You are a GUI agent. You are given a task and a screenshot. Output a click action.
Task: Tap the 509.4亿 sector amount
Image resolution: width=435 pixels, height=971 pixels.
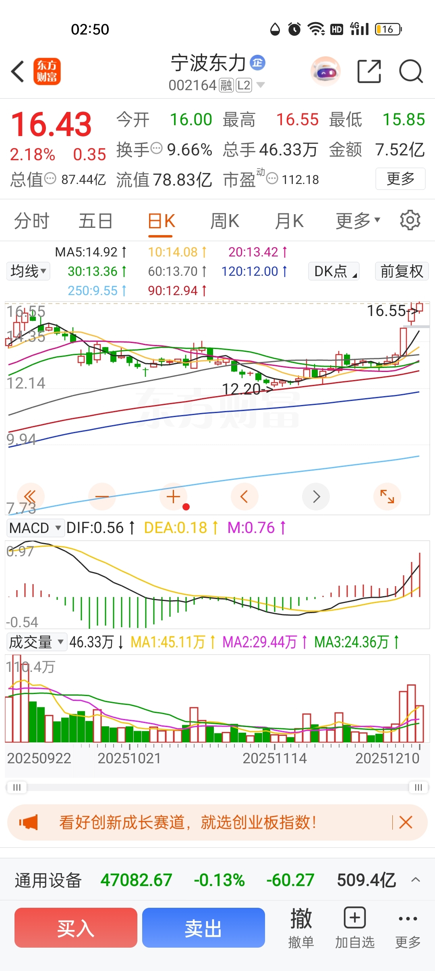pyautogui.click(x=367, y=880)
